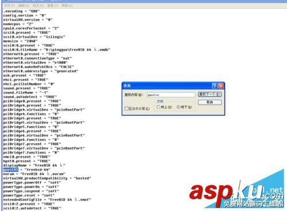
Task: Click the virtualHW.productCompatibility "hosted" line
Action: 47,178
